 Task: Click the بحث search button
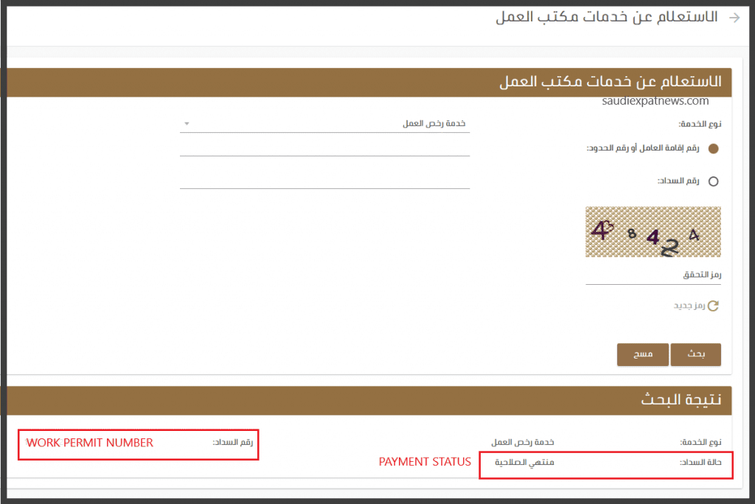click(695, 354)
